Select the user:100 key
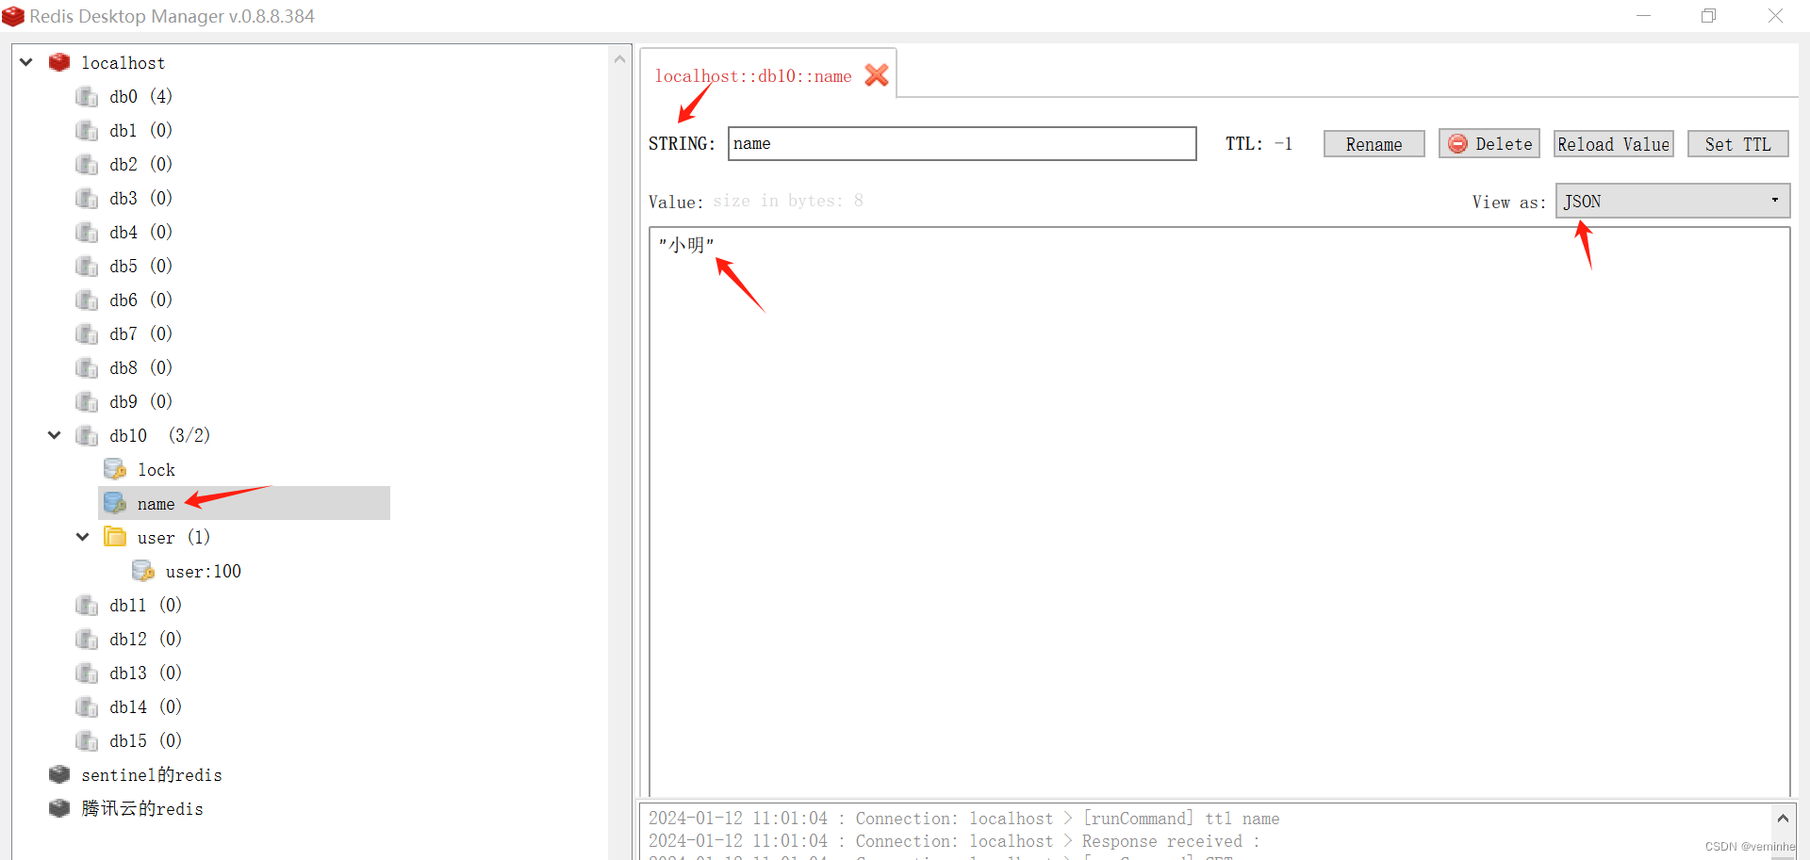1810x860 pixels. (204, 571)
